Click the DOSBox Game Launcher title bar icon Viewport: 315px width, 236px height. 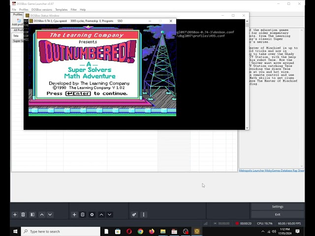coord(14,3)
